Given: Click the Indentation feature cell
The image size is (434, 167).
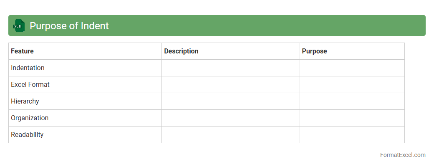Looking at the screenshot, I should point(28,68).
